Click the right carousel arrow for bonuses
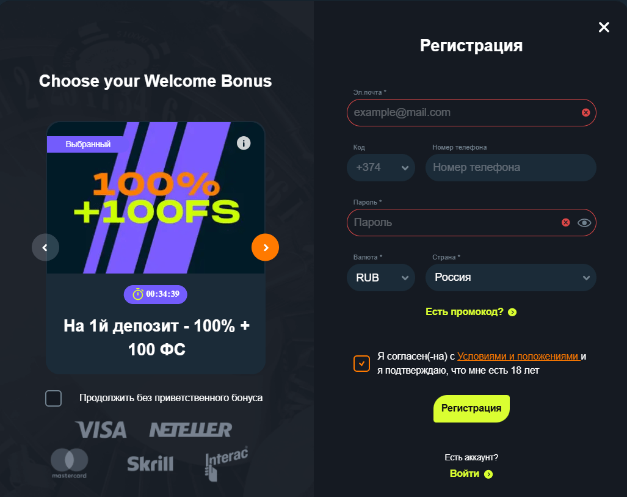Screen dimensions: 627x497 (x=265, y=247)
